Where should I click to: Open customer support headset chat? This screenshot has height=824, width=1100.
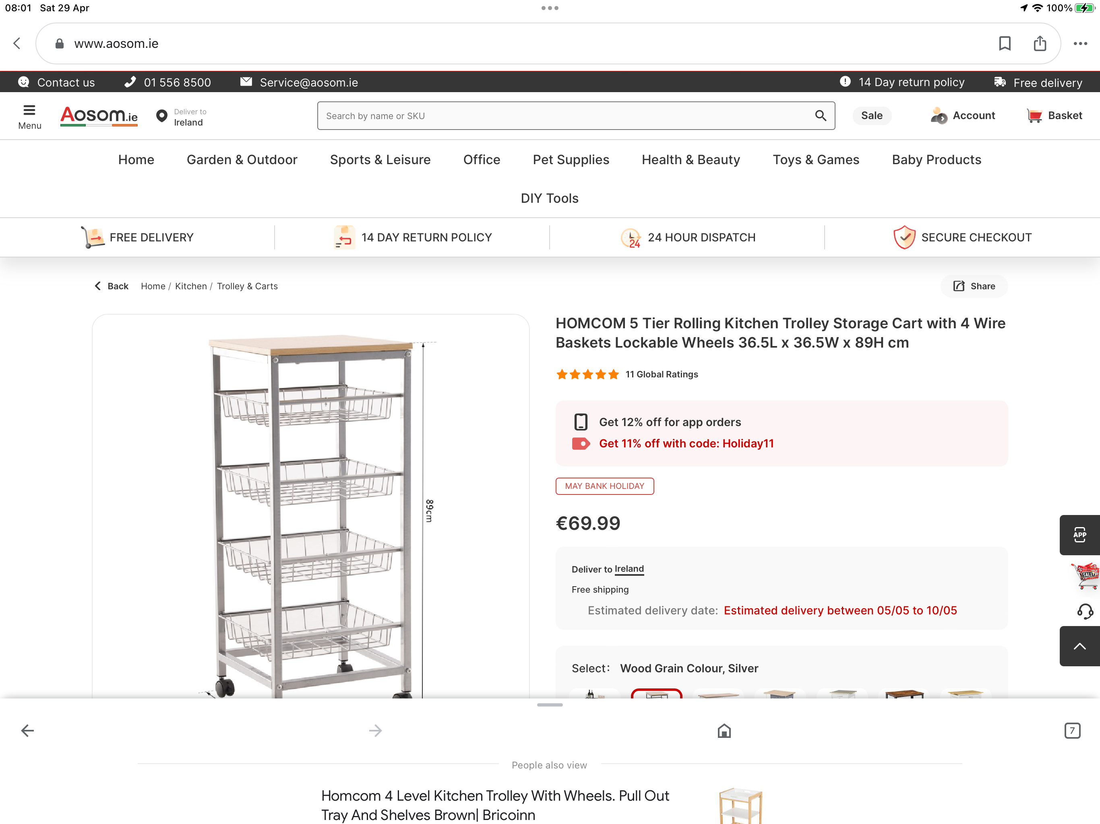tap(1085, 611)
